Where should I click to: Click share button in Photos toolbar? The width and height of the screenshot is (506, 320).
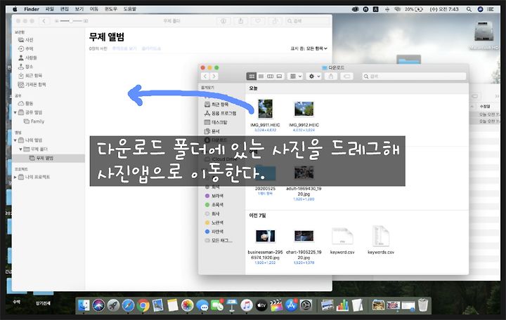coord(241,21)
